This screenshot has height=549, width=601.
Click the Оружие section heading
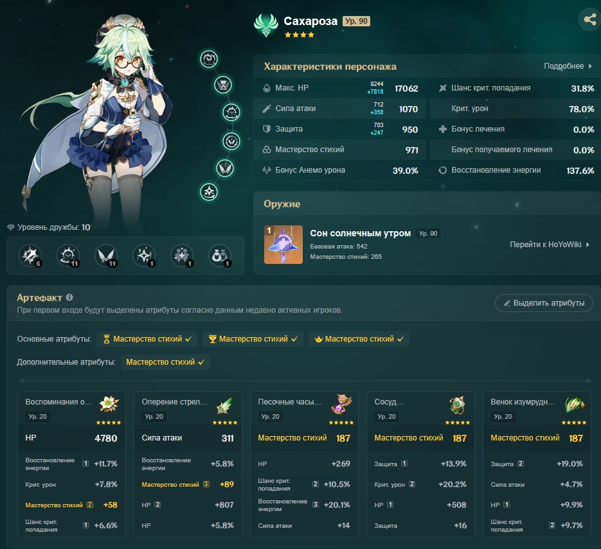[x=282, y=204]
